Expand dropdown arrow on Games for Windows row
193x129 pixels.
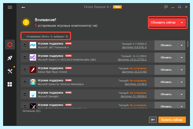(181, 82)
